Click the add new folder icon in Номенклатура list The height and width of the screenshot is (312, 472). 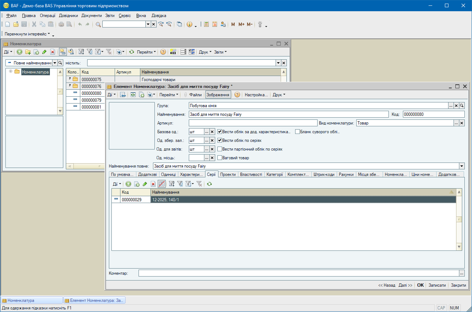(28, 52)
